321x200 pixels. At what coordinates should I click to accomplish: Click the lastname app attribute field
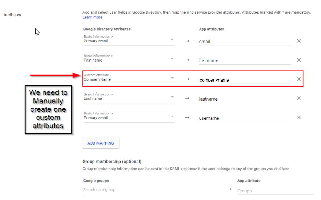pos(245,99)
